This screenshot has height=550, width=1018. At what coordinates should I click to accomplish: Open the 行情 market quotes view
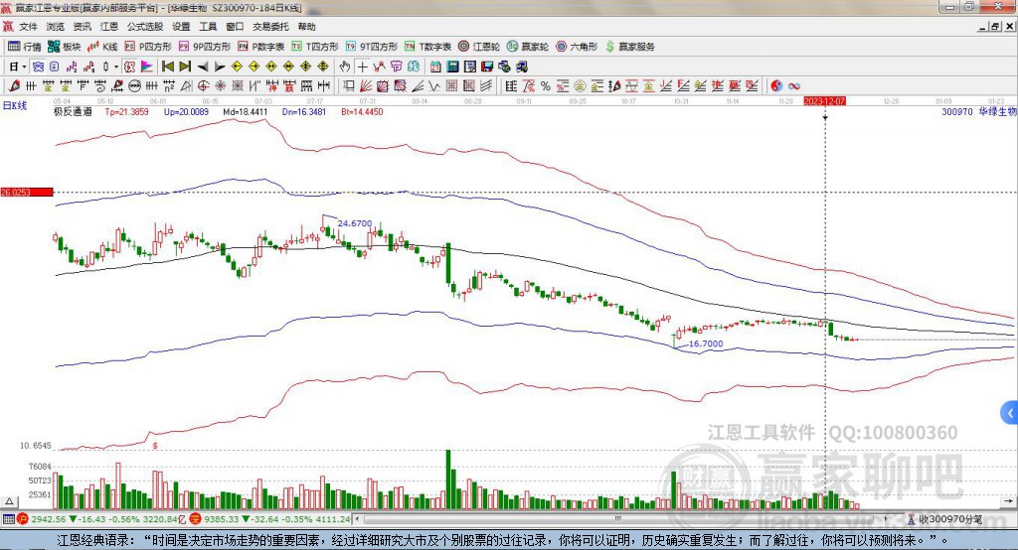click(x=25, y=46)
